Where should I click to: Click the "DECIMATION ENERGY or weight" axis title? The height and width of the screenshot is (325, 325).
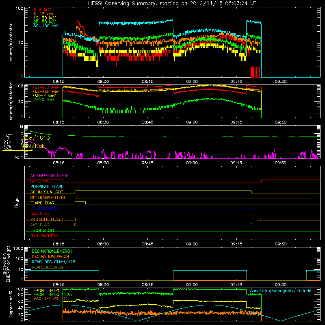tap(6, 264)
